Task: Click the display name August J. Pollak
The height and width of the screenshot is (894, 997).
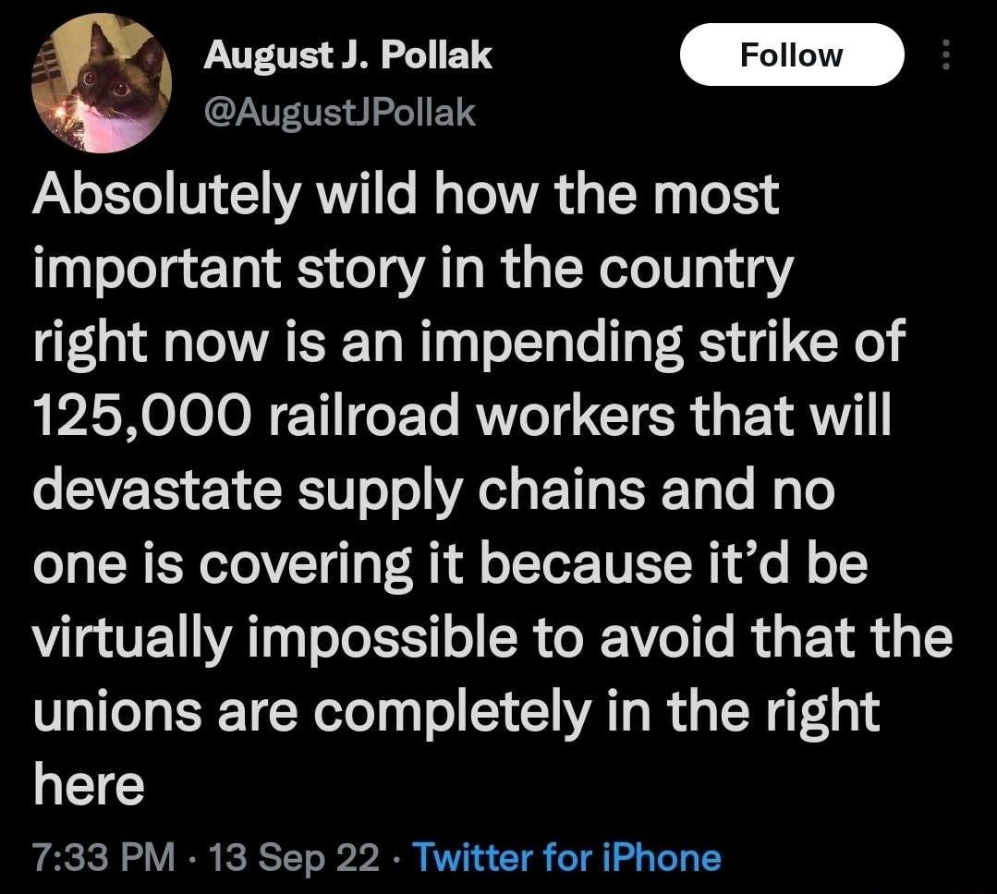Action: point(349,54)
